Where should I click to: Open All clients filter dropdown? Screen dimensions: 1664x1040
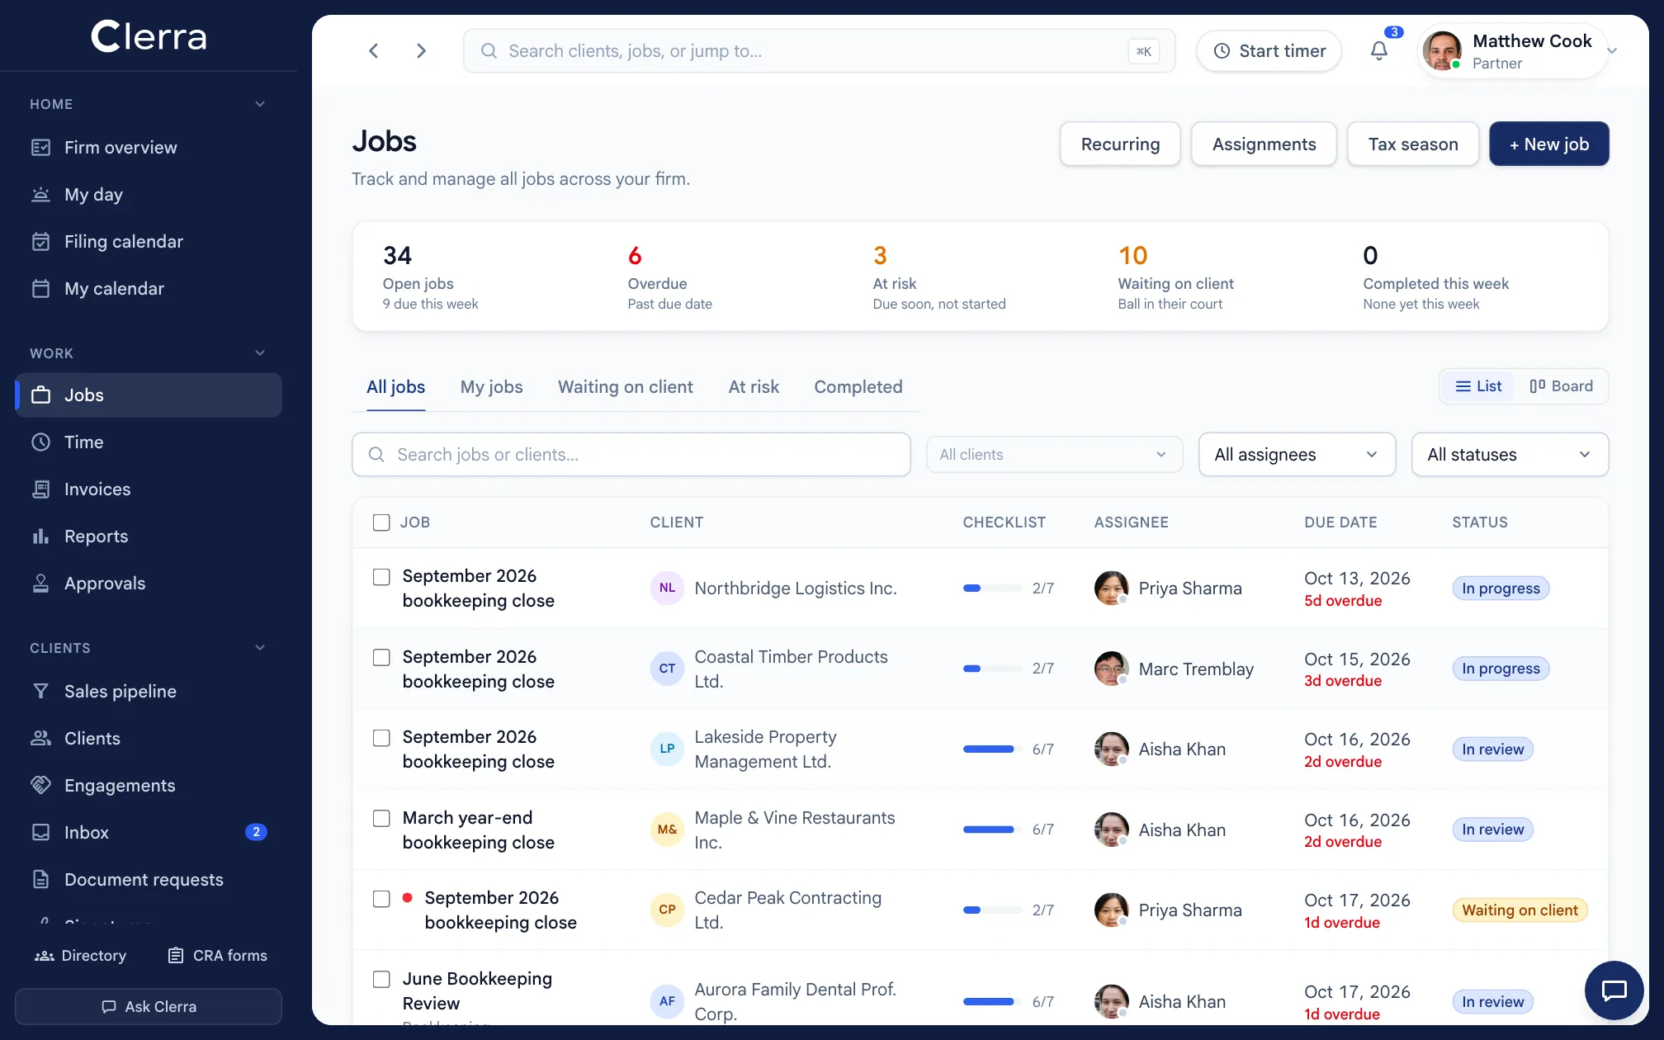pos(1054,455)
